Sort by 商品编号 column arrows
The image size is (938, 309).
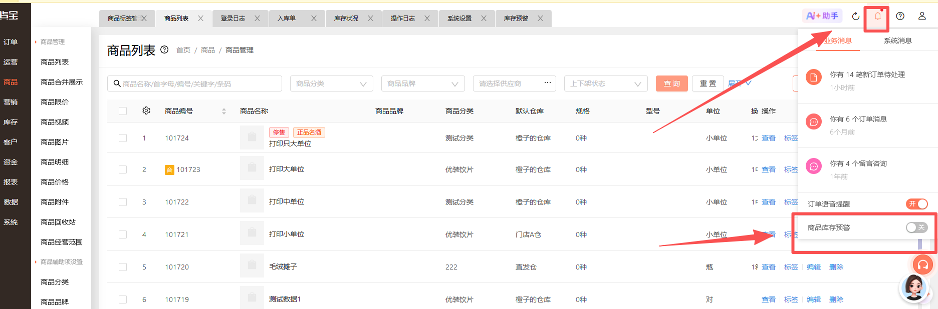click(x=224, y=111)
